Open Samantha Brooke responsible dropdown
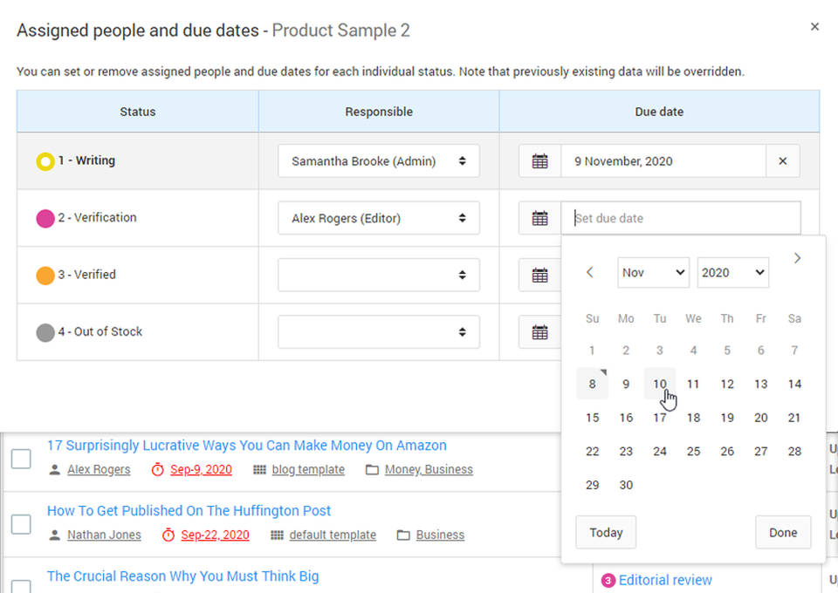Image resolution: width=838 pixels, height=593 pixels. [x=378, y=161]
